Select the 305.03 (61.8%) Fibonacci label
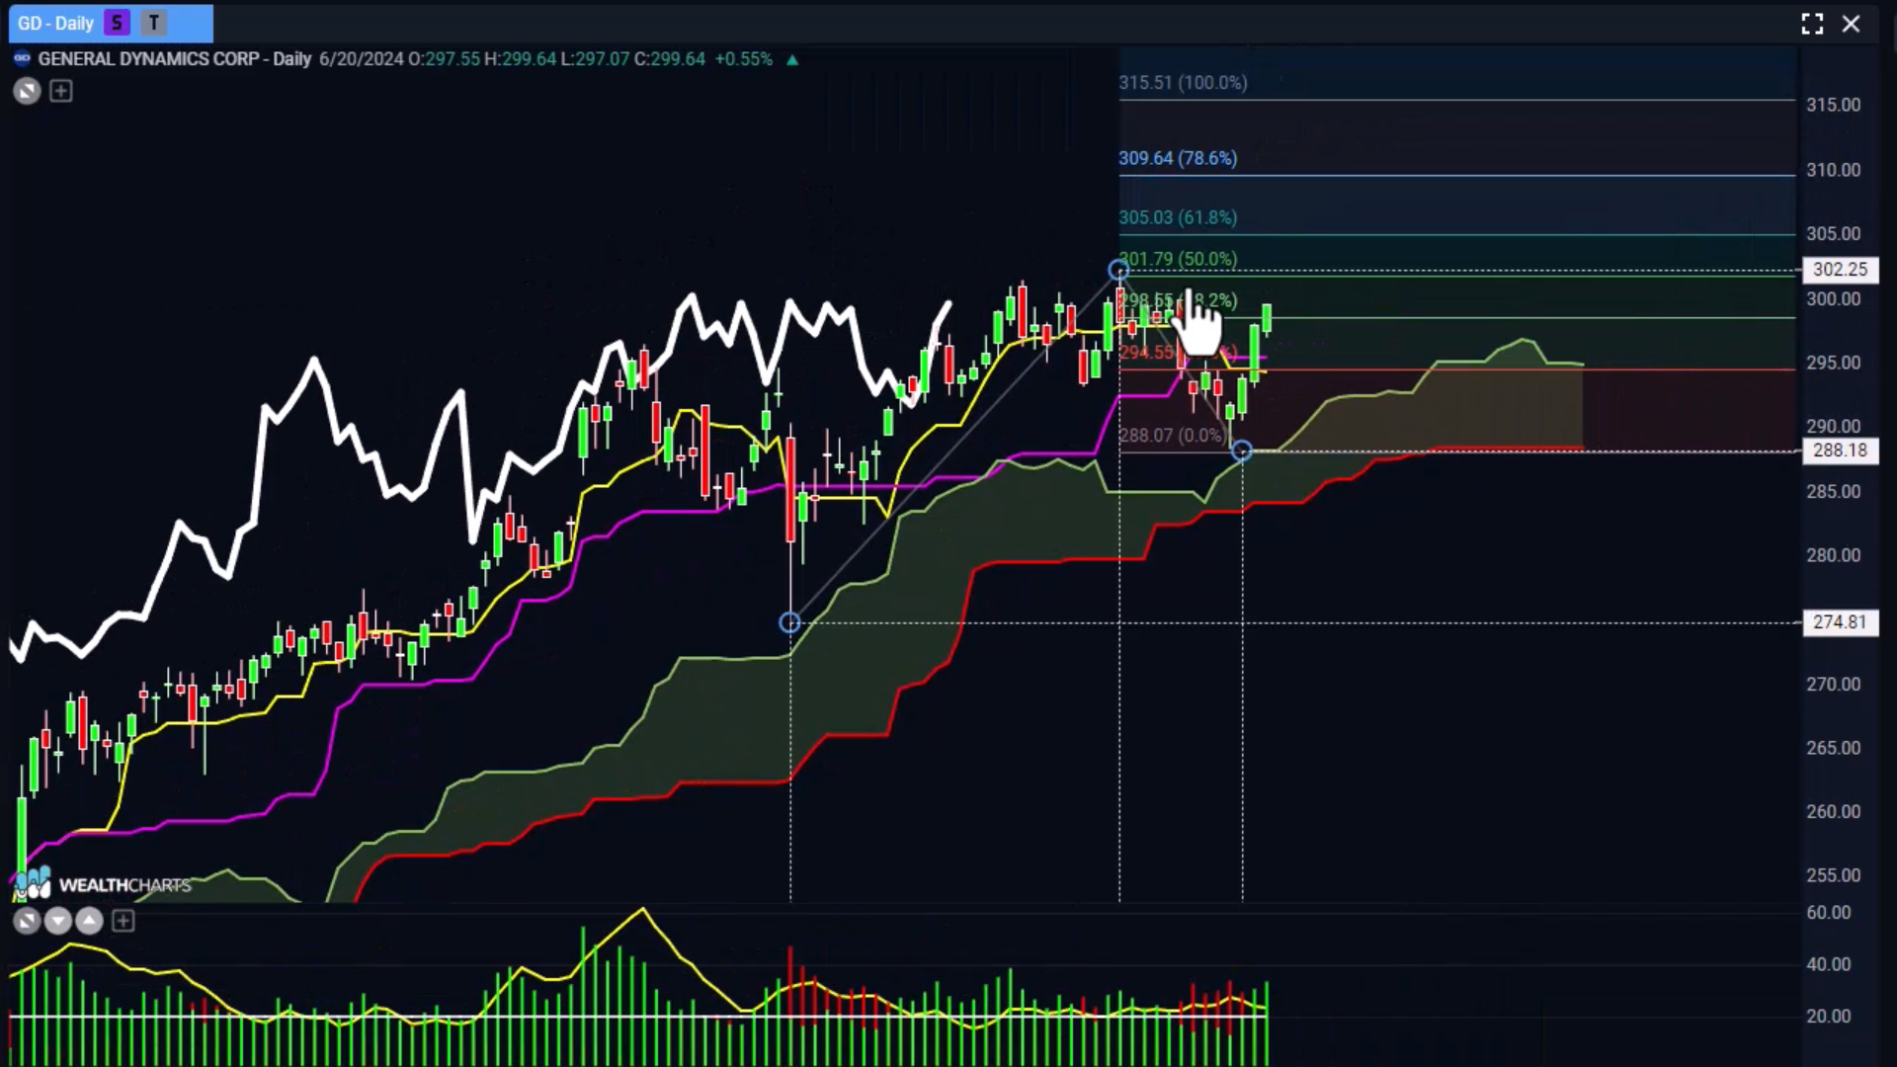 [x=1178, y=217]
